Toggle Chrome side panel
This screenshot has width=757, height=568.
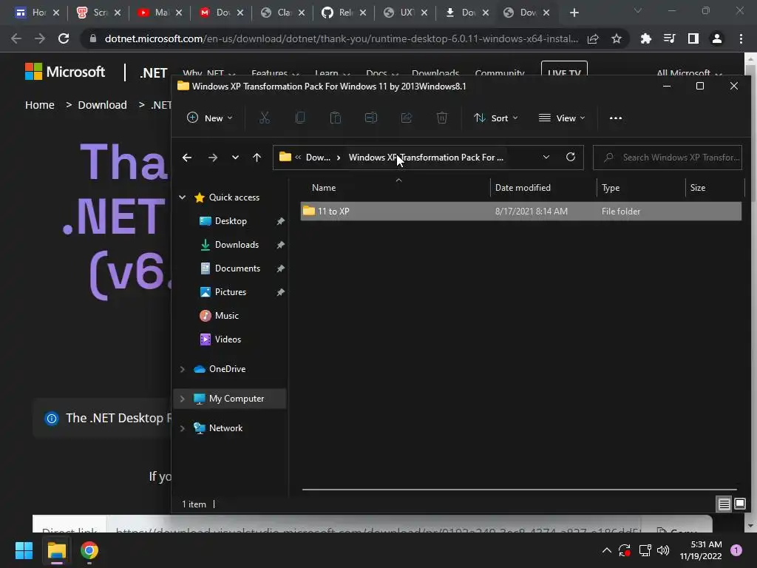pyautogui.click(x=693, y=38)
